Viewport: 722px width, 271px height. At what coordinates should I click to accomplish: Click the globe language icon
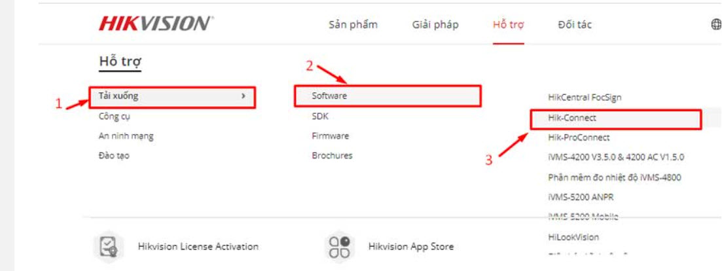[715, 25]
